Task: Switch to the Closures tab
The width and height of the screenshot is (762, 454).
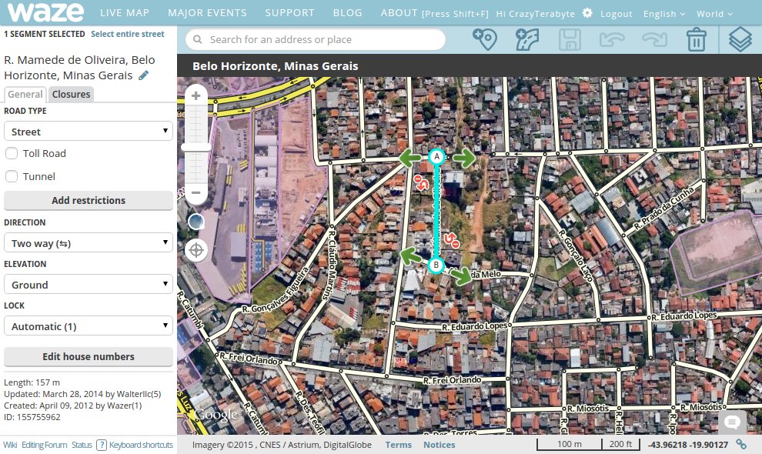Action: (x=71, y=94)
